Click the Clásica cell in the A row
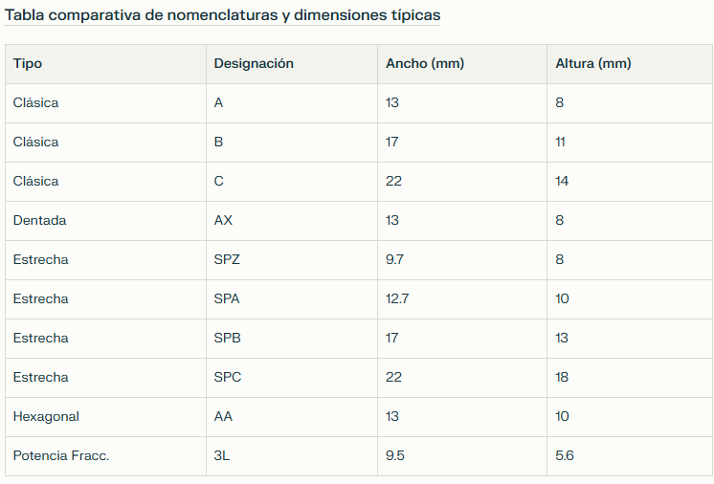 point(105,103)
